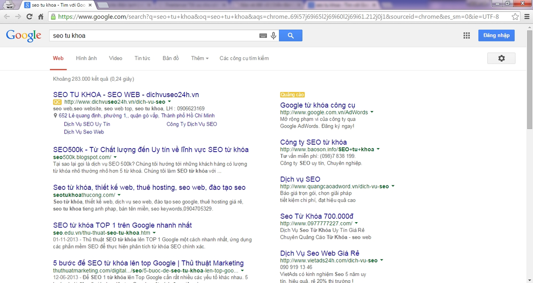Open search settings gear button
533x283 pixels.
(x=501, y=58)
